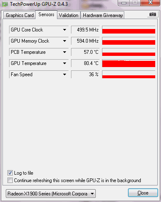Toggle continue refreshing in background checkbox
Image resolution: width=161 pixels, height=202 pixels.
[10, 180]
